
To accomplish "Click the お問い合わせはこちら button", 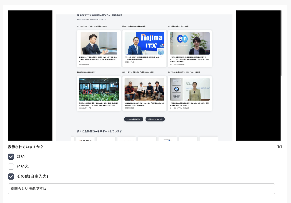I will pyautogui.click(x=155, y=119).
